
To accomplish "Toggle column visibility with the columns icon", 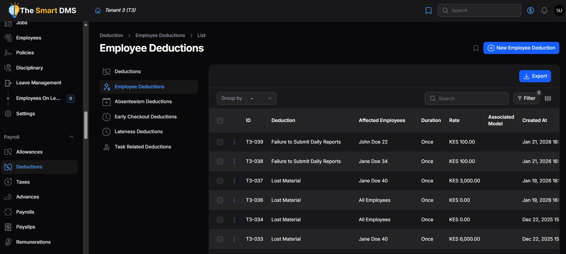I will tap(548, 98).
